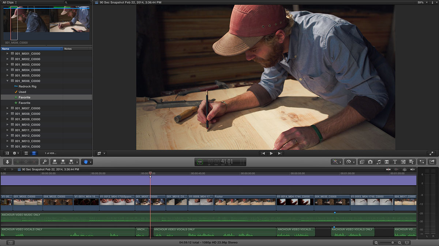Open the Enhancements magic wand menu
Screen dimensions: 439x246
[336, 162]
